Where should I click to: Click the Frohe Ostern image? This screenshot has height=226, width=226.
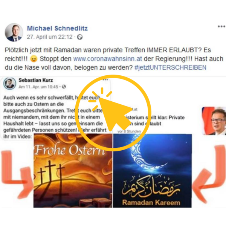coord(73,171)
